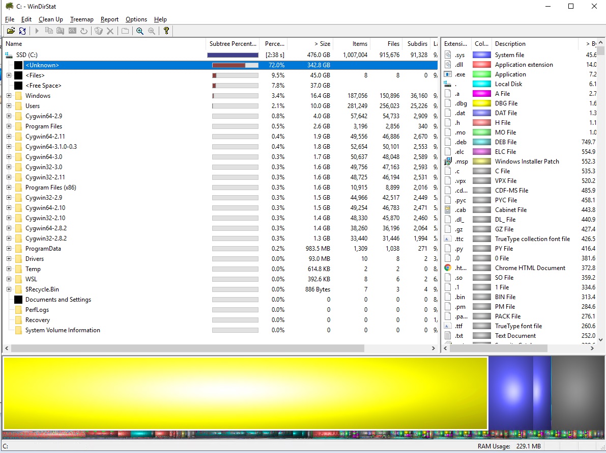Screen dimensions: 606x453
Task: Sort by the Subdirs column header
Action: pyautogui.click(x=416, y=44)
